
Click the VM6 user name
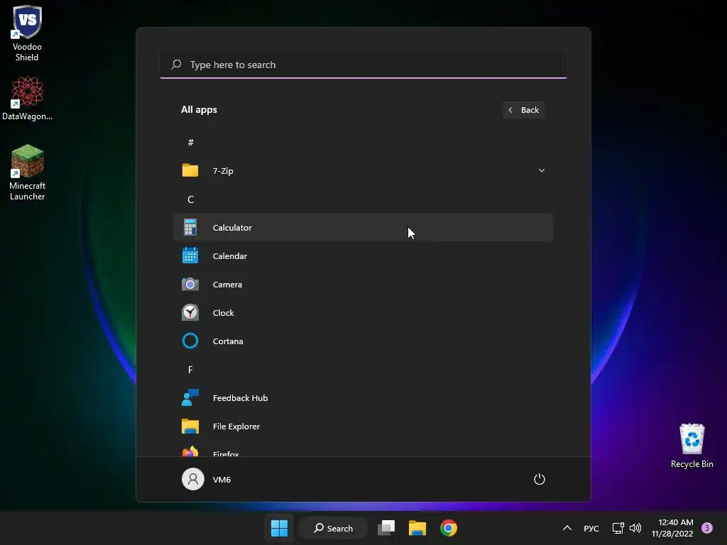222,480
